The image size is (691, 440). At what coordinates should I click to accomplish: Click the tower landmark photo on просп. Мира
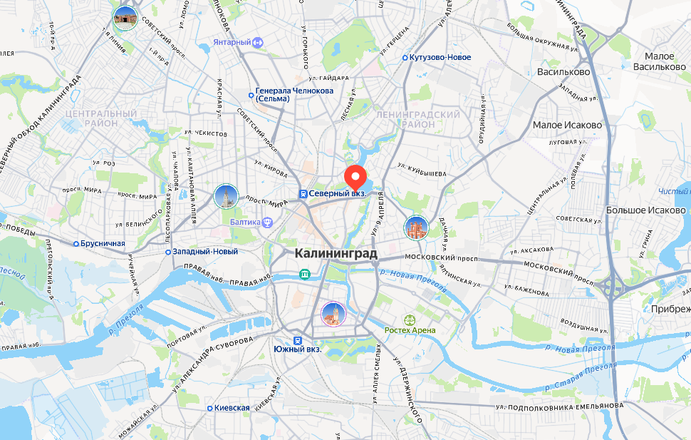click(x=226, y=196)
